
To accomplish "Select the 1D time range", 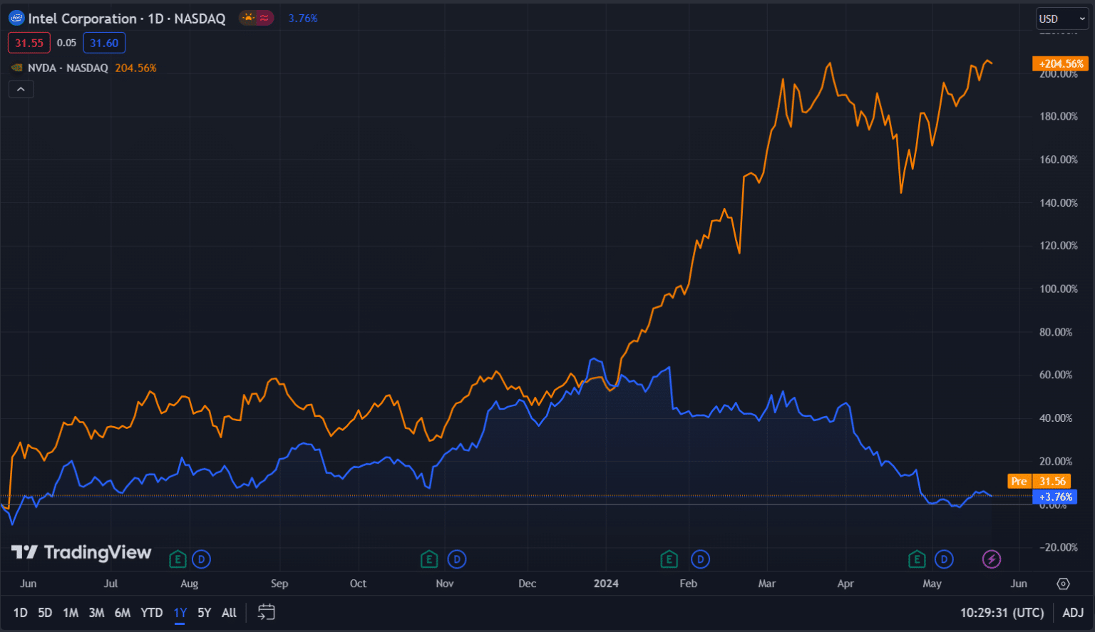I will coord(21,613).
